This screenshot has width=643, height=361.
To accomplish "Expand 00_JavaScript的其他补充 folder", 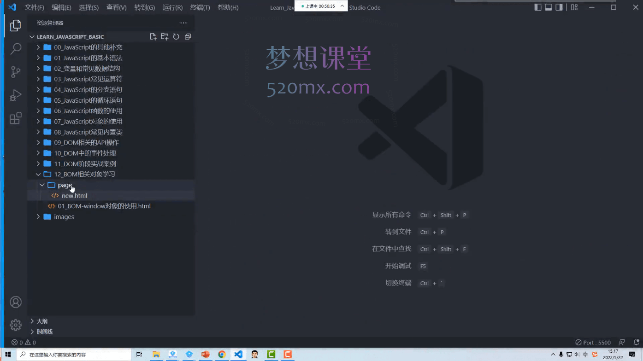I will [111, 47].
